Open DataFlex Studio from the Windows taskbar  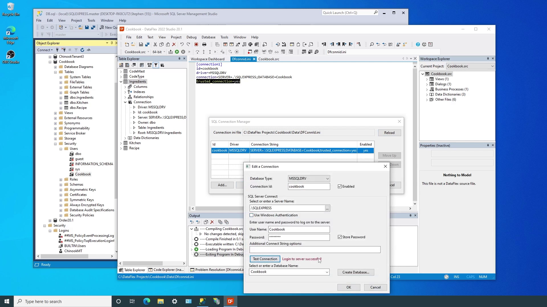230,301
